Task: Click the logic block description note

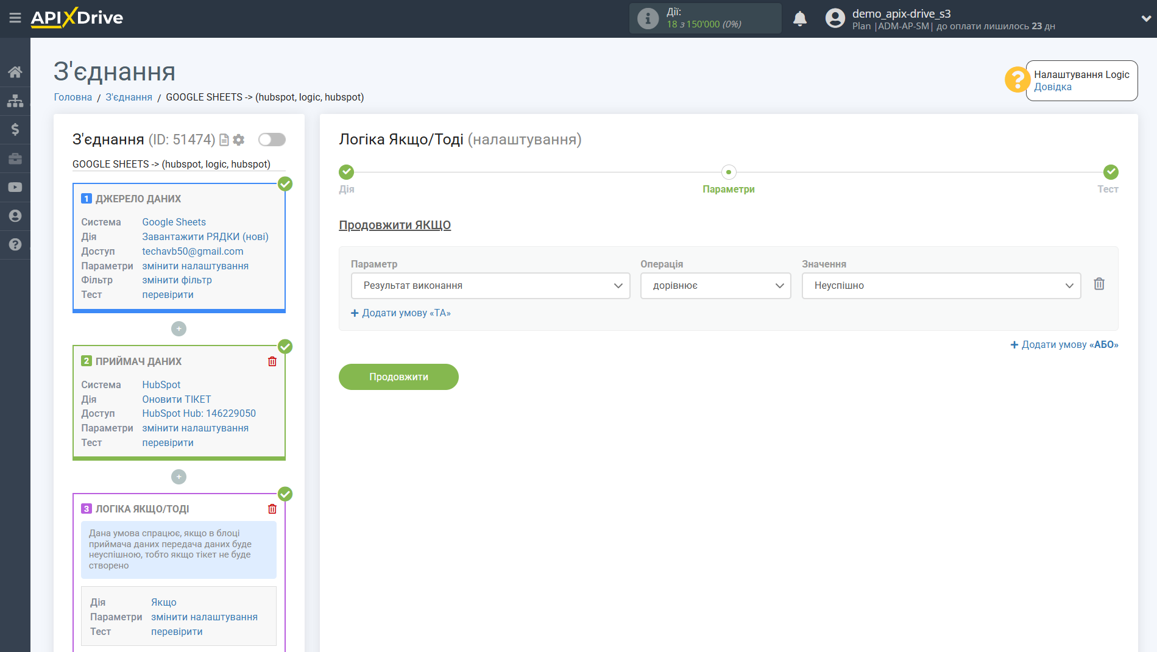Action: (x=179, y=550)
